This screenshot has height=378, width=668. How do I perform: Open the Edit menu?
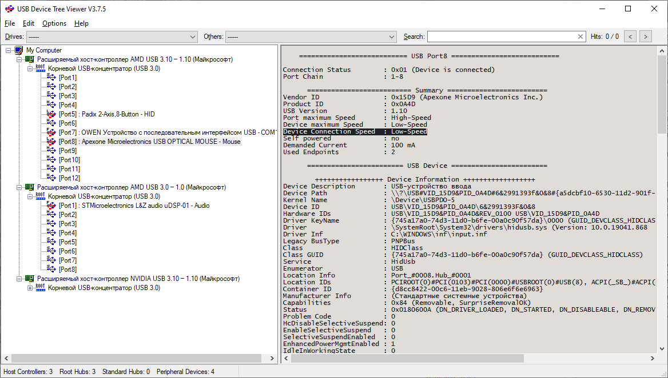(x=29, y=23)
